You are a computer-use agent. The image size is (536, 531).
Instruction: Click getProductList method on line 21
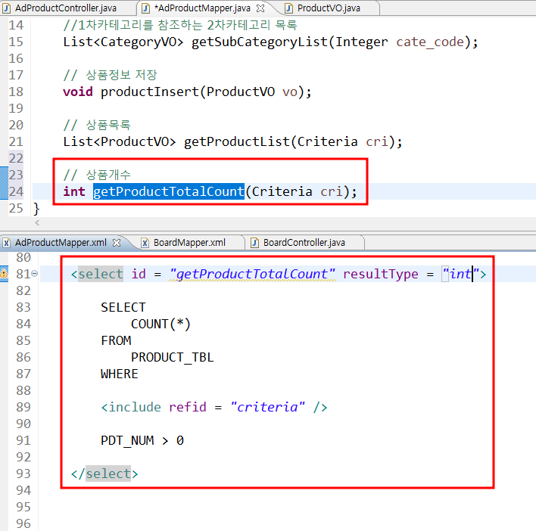[x=237, y=141]
